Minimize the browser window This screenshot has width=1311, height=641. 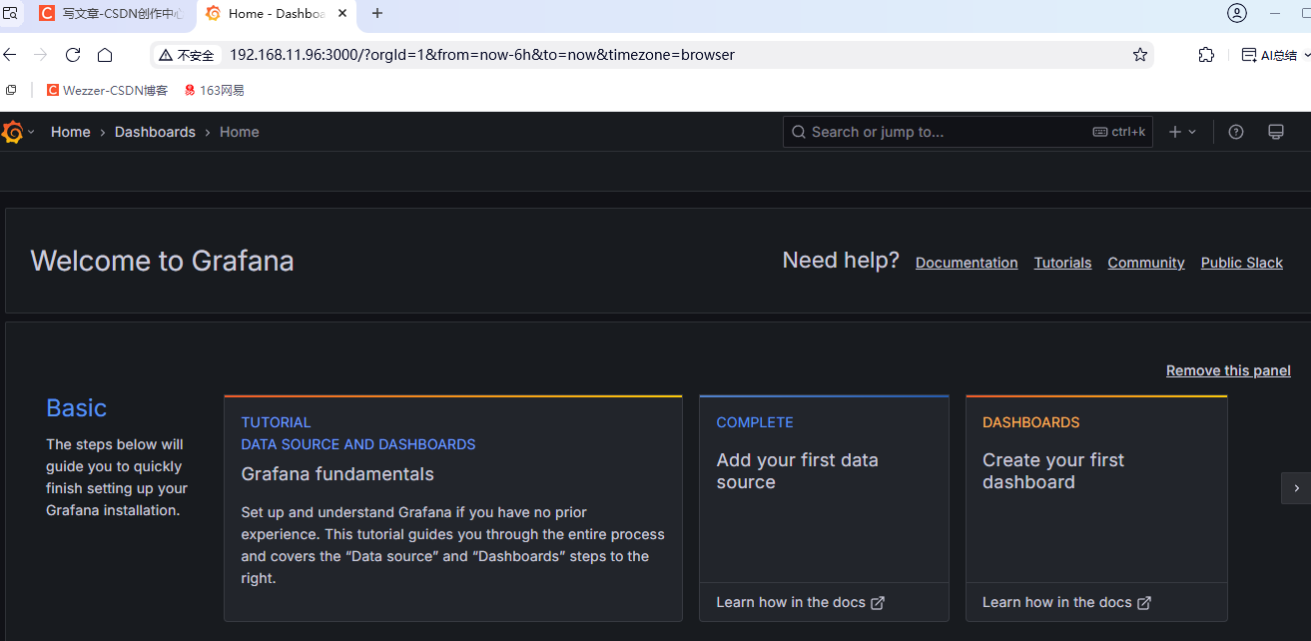coord(1275,13)
